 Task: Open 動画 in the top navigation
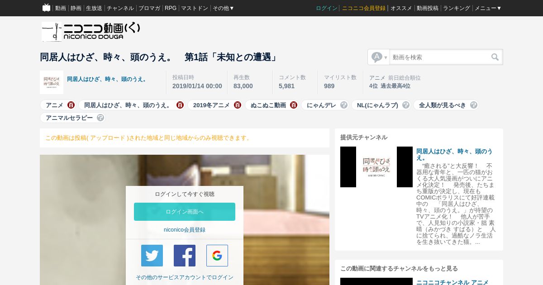pyautogui.click(x=61, y=8)
